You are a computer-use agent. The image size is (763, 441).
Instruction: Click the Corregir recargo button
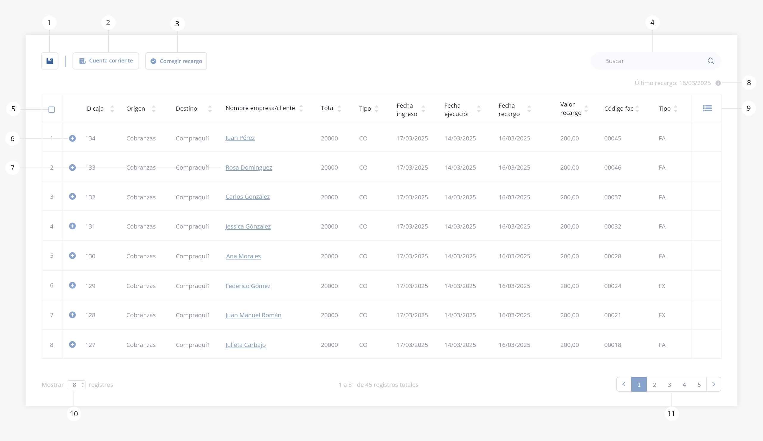176,61
